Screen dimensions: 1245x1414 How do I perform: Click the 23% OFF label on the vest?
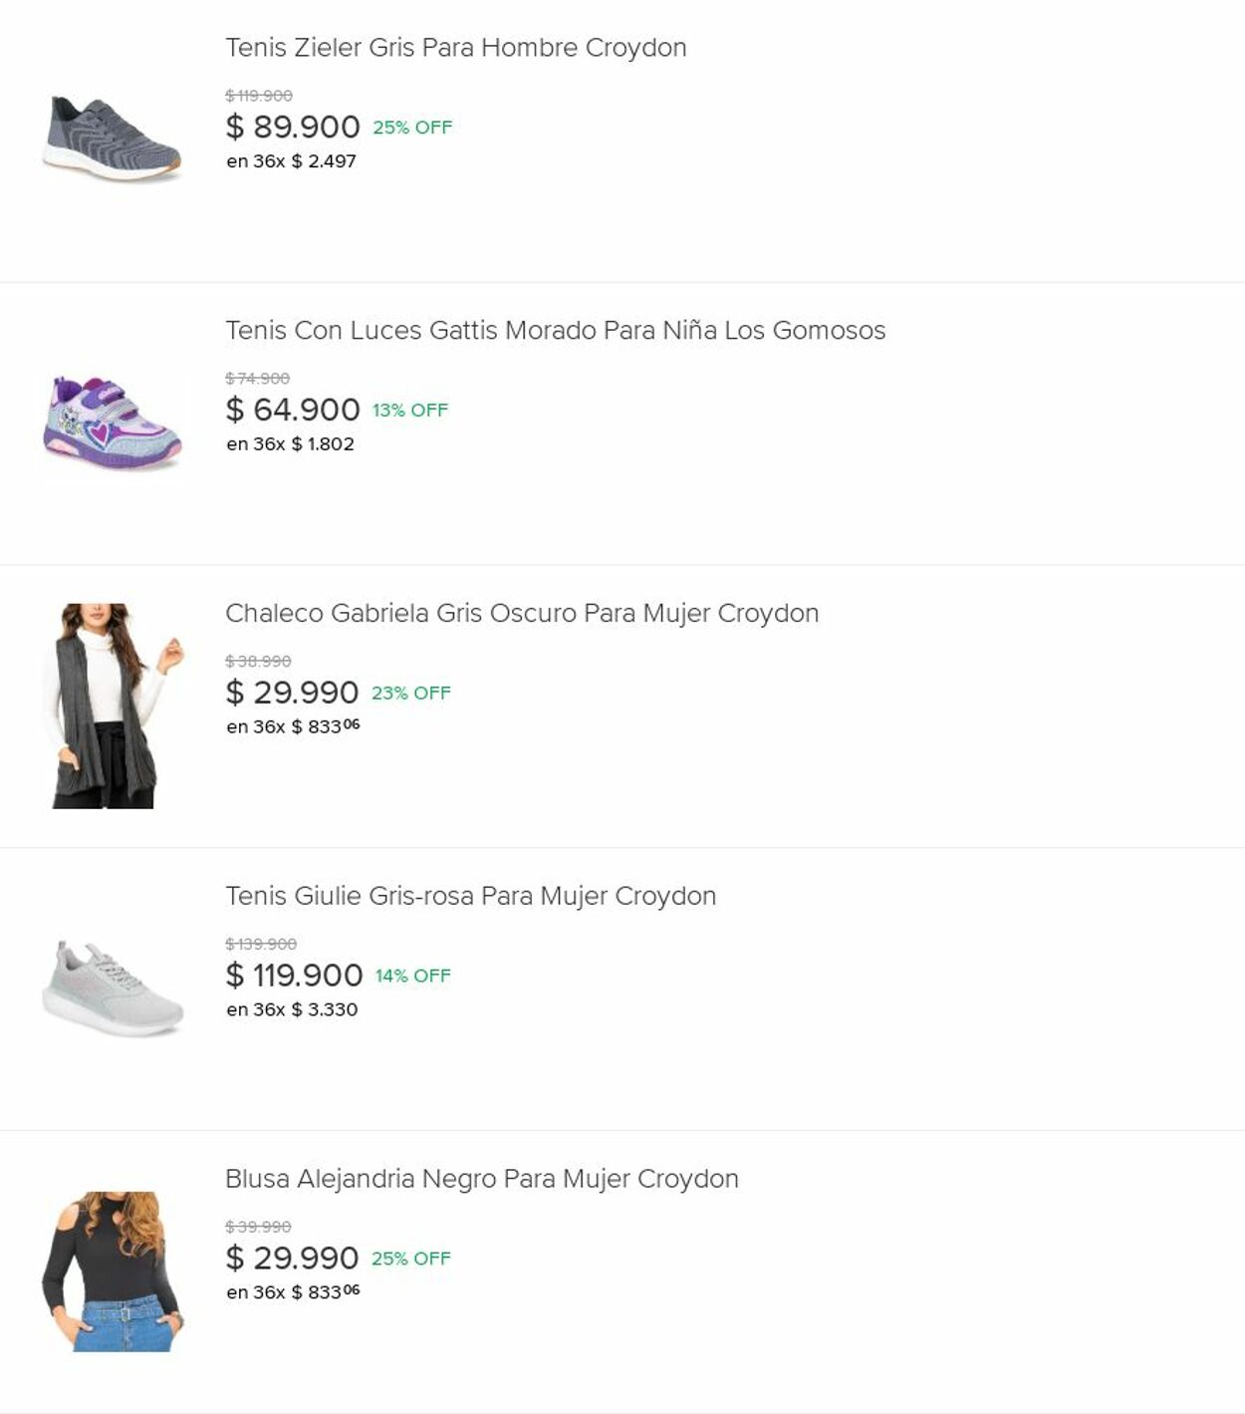(x=411, y=694)
